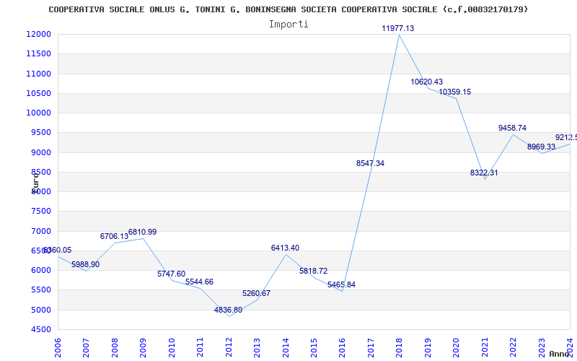This screenshot has width=577, height=361.
Task: Click the data label 8969.33
Action: (x=541, y=147)
